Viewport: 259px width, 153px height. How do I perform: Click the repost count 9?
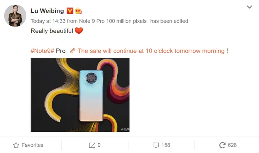click(x=99, y=145)
